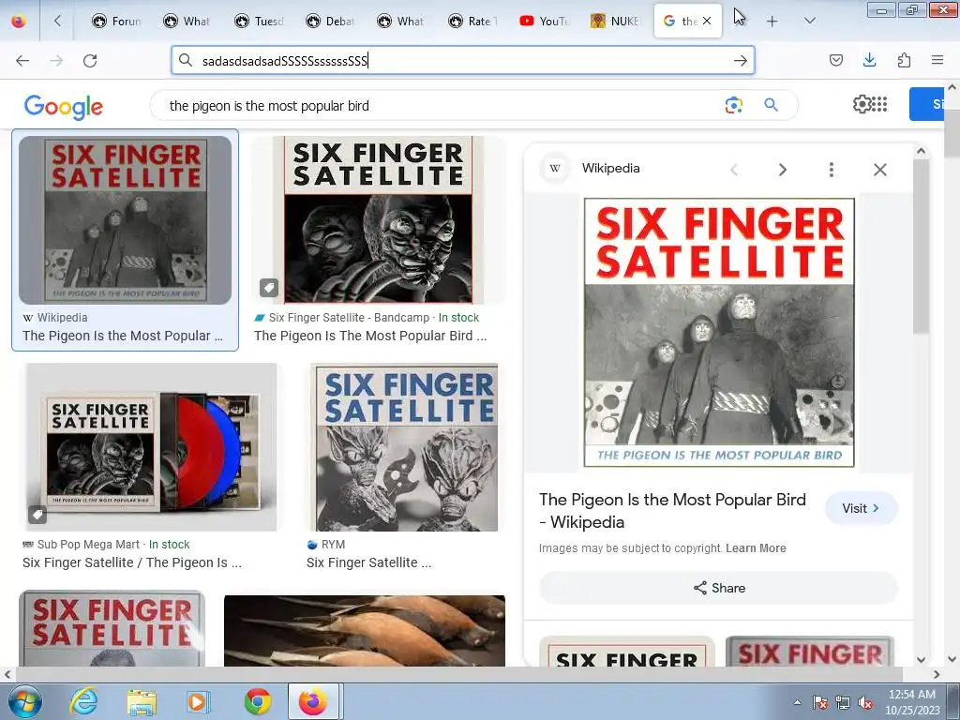Viewport: 960px width, 720px height.
Task: Save page to Pocket icon
Action: click(x=835, y=60)
